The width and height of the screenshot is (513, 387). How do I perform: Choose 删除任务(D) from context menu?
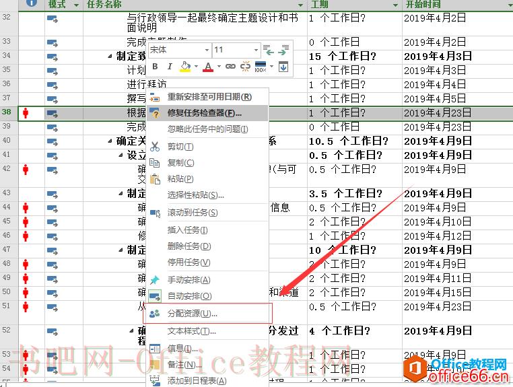point(207,246)
